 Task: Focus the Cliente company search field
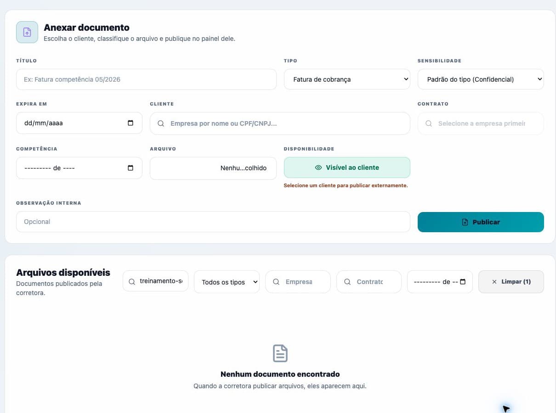click(280, 123)
